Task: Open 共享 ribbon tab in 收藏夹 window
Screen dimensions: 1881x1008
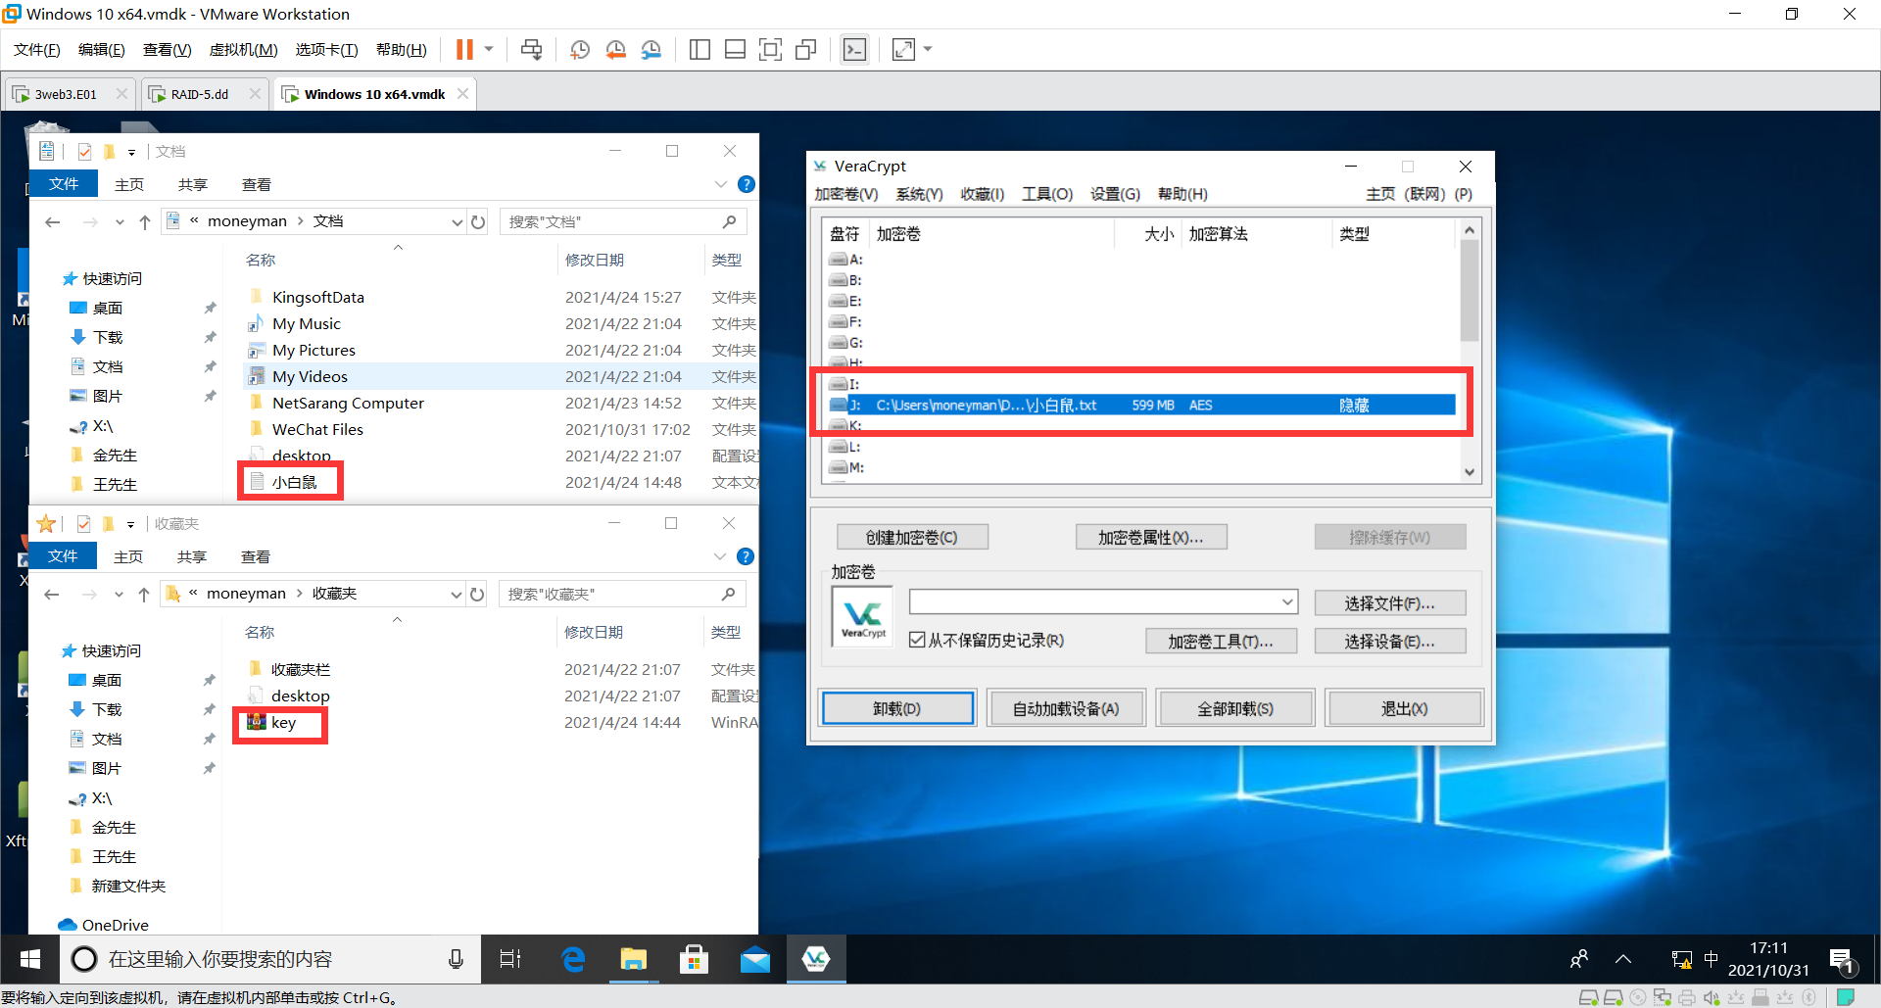Action: pos(192,556)
